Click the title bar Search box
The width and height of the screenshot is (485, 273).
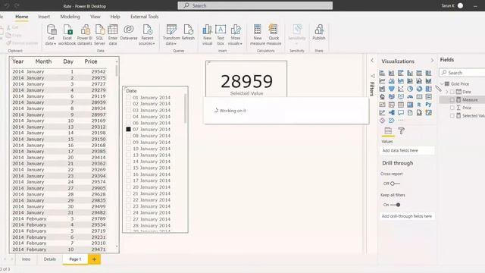point(255,5)
